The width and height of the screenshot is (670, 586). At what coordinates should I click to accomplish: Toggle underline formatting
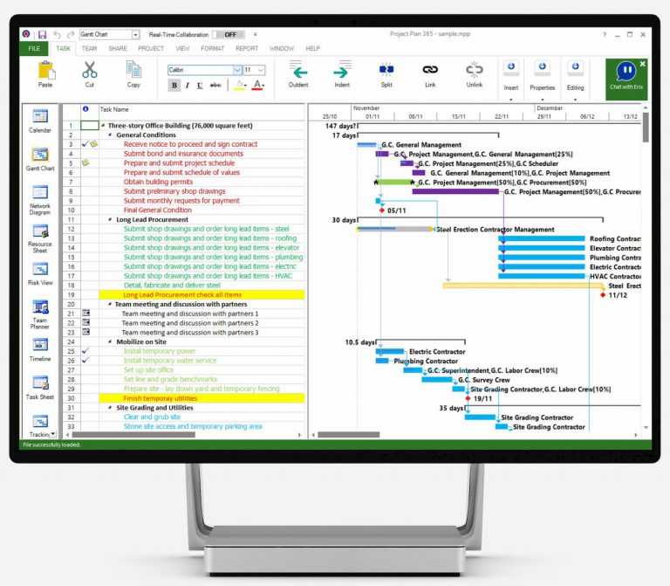tap(200, 86)
